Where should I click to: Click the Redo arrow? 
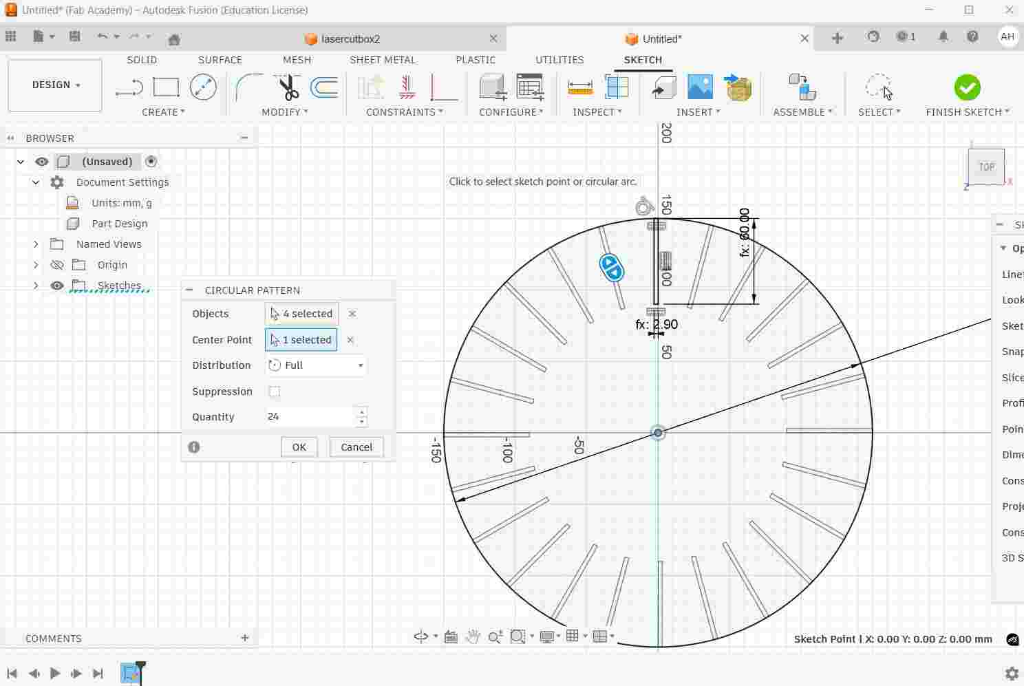(x=134, y=37)
